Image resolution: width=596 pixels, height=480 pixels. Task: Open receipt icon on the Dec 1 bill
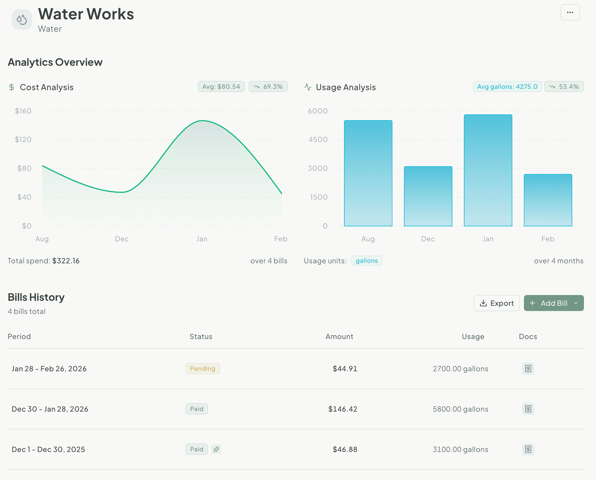(x=528, y=449)
